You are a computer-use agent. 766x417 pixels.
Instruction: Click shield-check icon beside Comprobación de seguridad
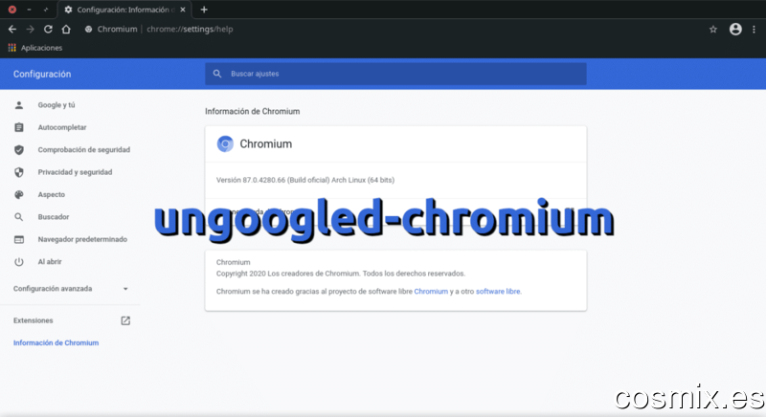pos(19,150)
